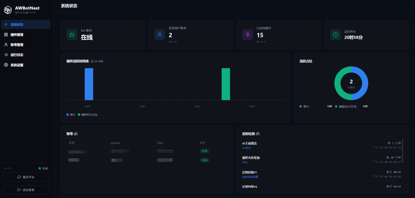Click the 运行时长 clock icon
Image resolution: width=415 pixels, height=198 pixels.
click(x=335, y=35)
